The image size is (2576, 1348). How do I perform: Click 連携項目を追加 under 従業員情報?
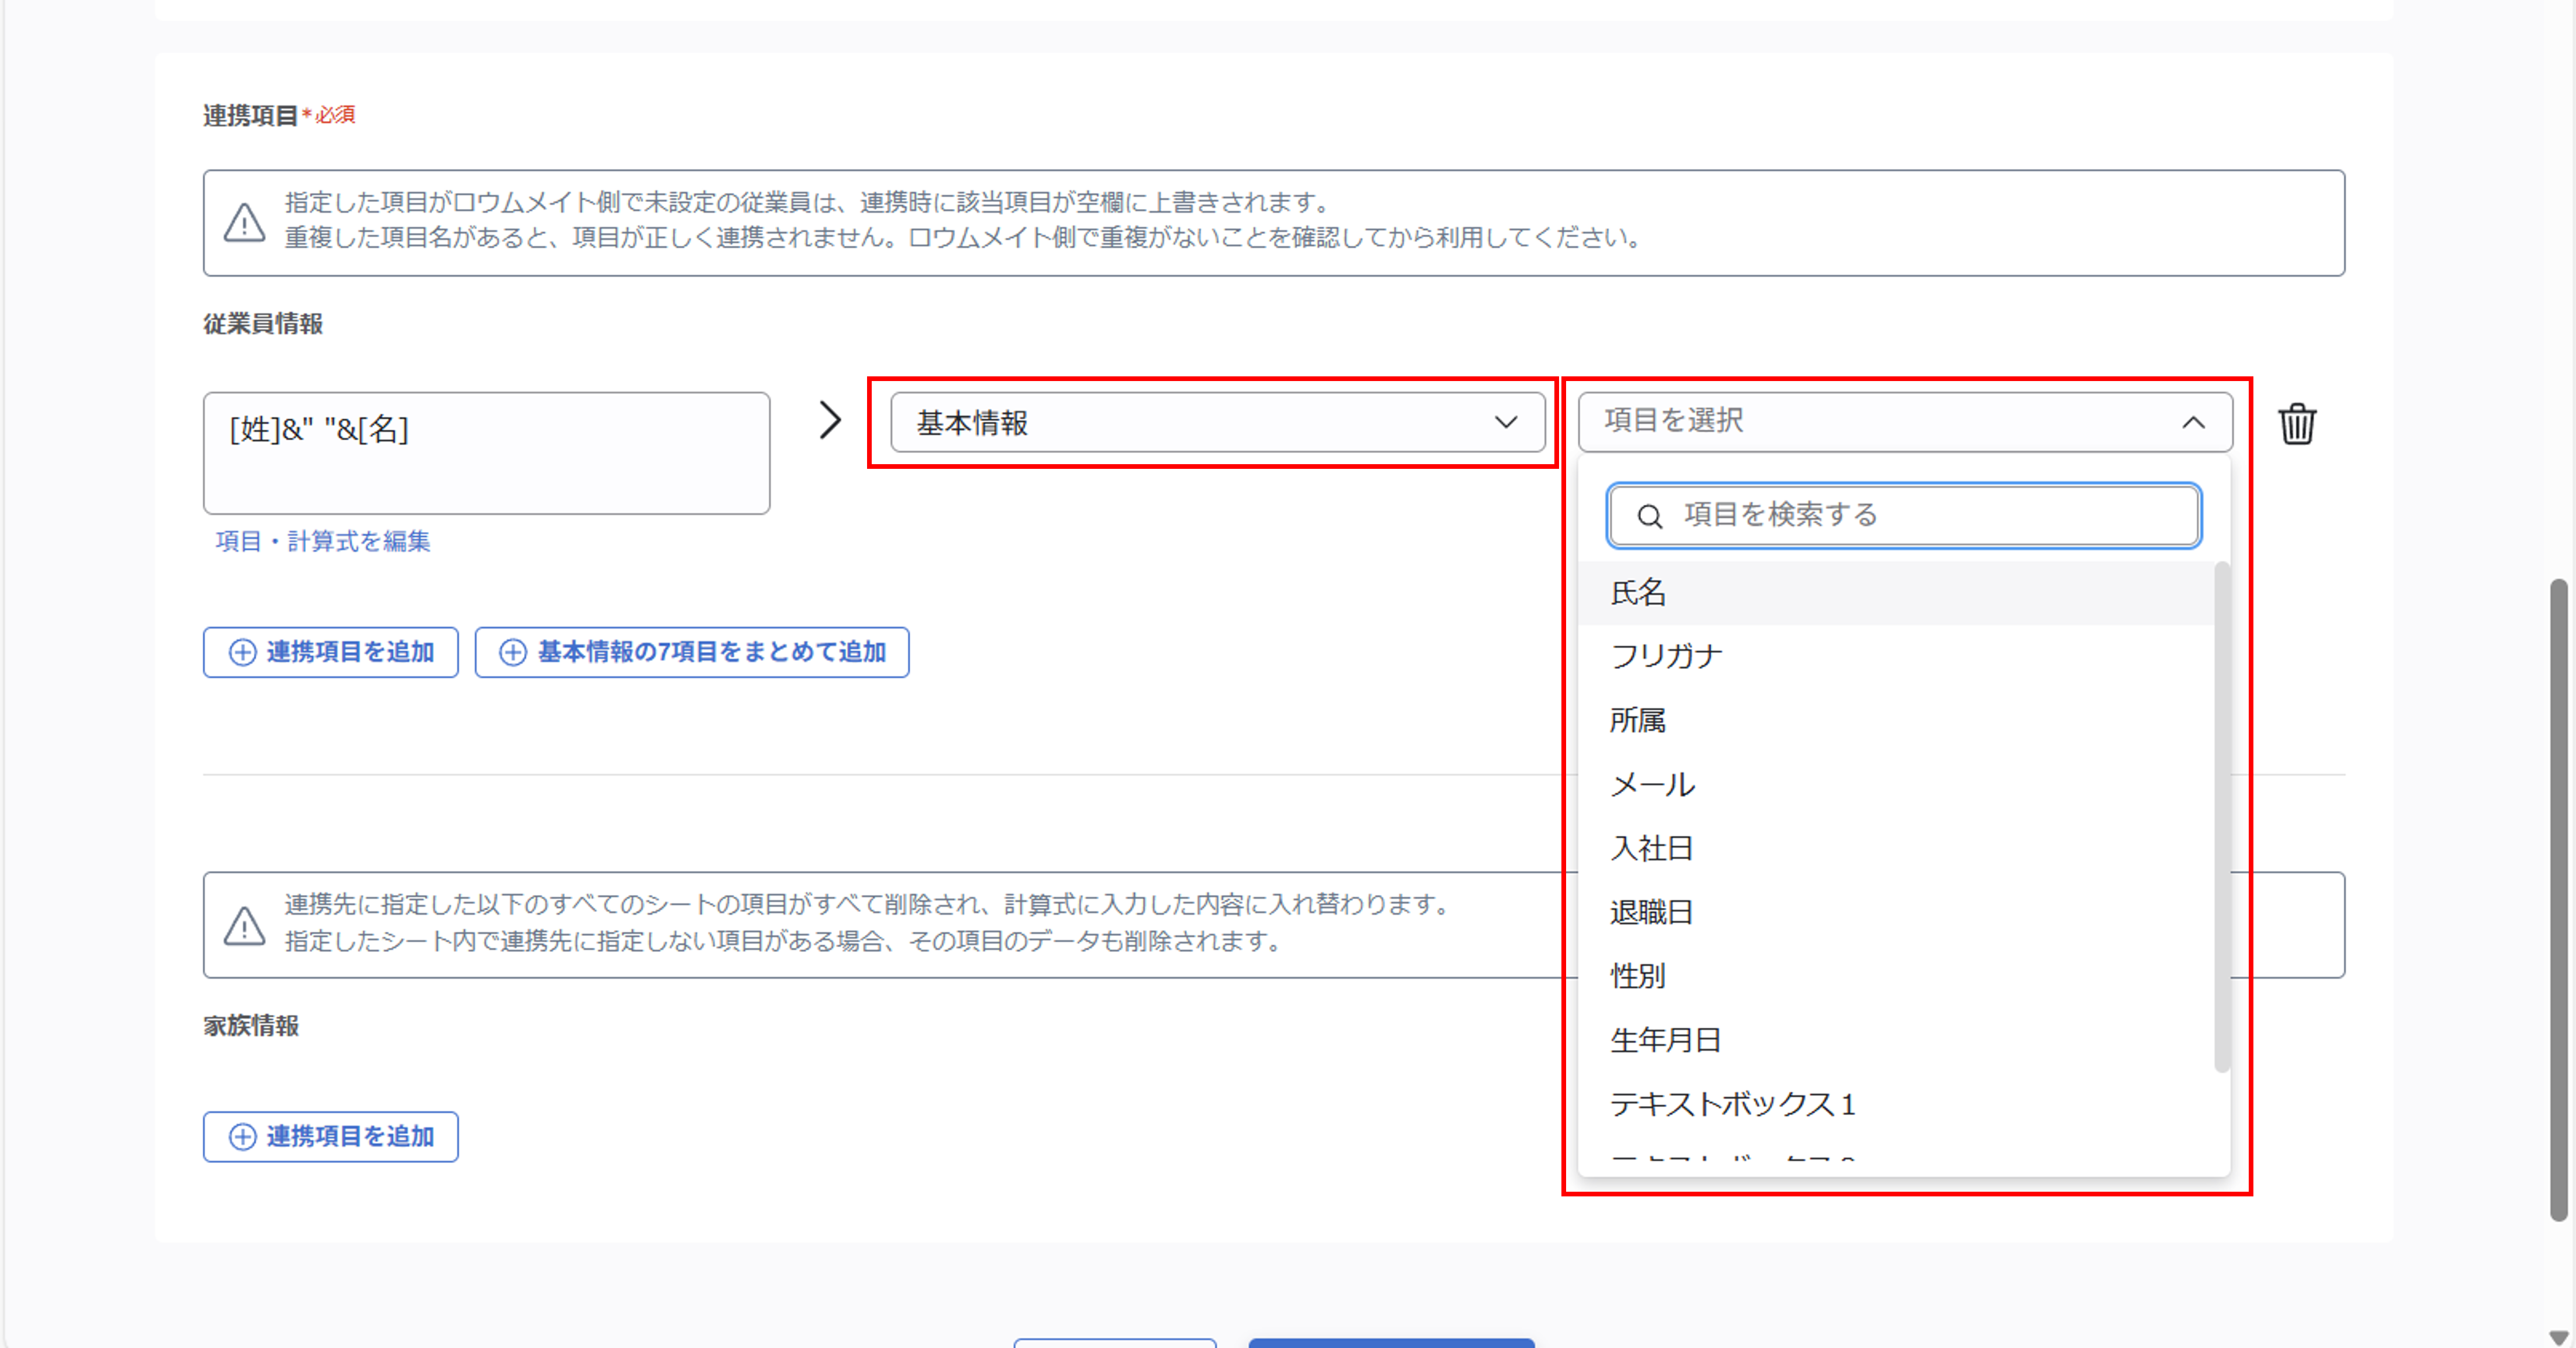point(331,652)
